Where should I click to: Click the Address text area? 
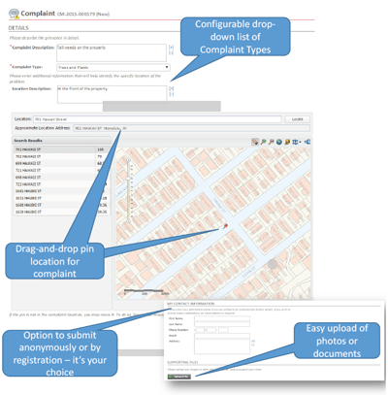pyautogui.click(x=222, y=346)
